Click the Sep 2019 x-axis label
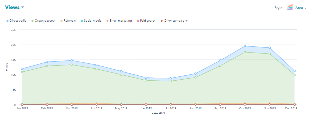Screen dimensions: 311x114 pyautogui.click(x=220, y=109)
